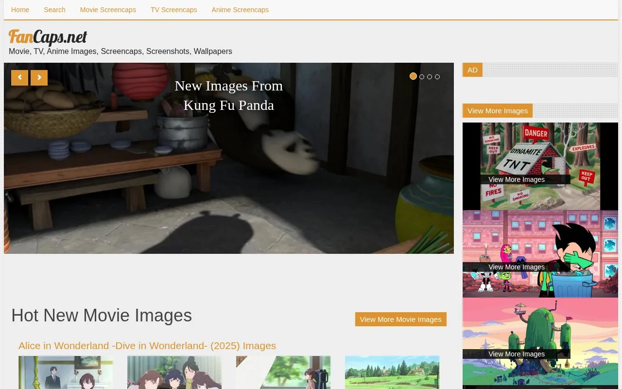
Task: Select the third carousel indicator dot
Action: tap(430, 77)
